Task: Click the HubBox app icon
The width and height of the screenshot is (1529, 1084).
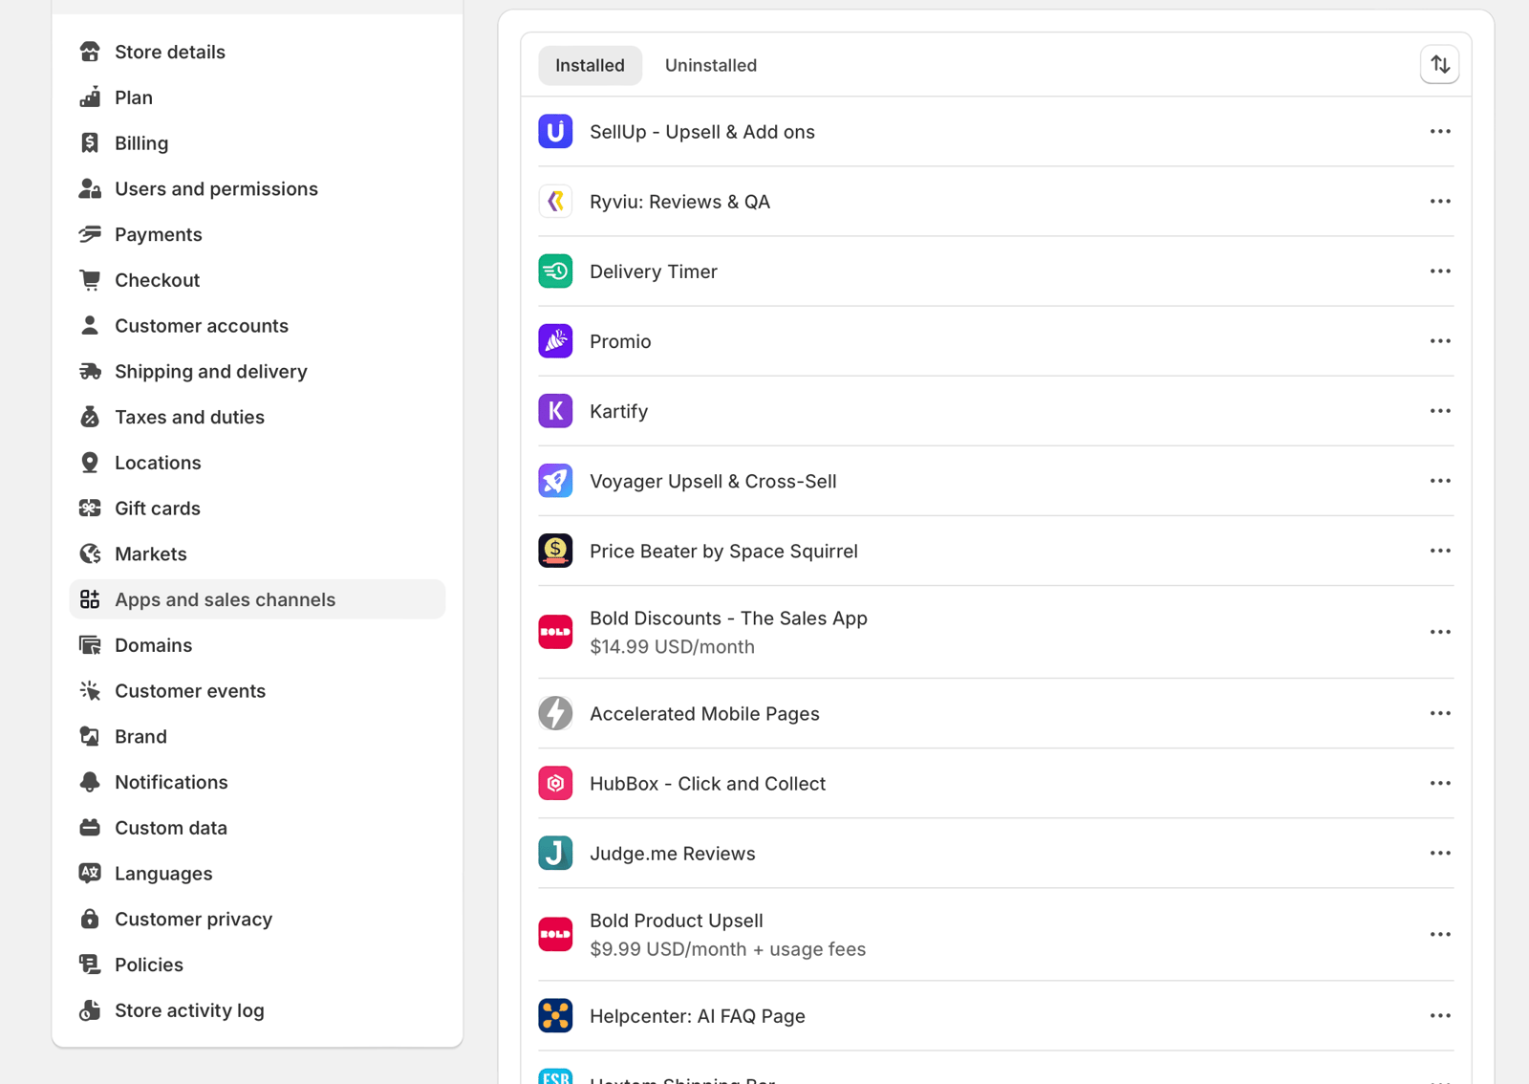Action: point(555,783)
